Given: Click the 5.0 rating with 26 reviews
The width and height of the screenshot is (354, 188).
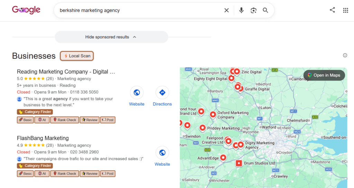Looking at the screenshot, I should coord(36,79).
